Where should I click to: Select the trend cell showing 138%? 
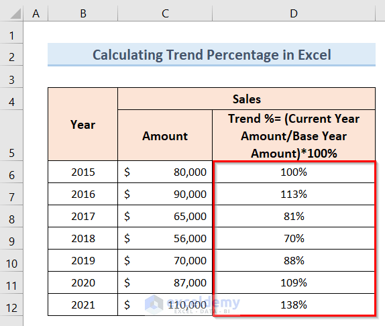pos(294,305)
